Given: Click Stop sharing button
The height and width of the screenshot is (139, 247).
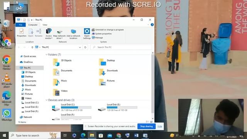Looking at the screenshot, I should 146,126.
